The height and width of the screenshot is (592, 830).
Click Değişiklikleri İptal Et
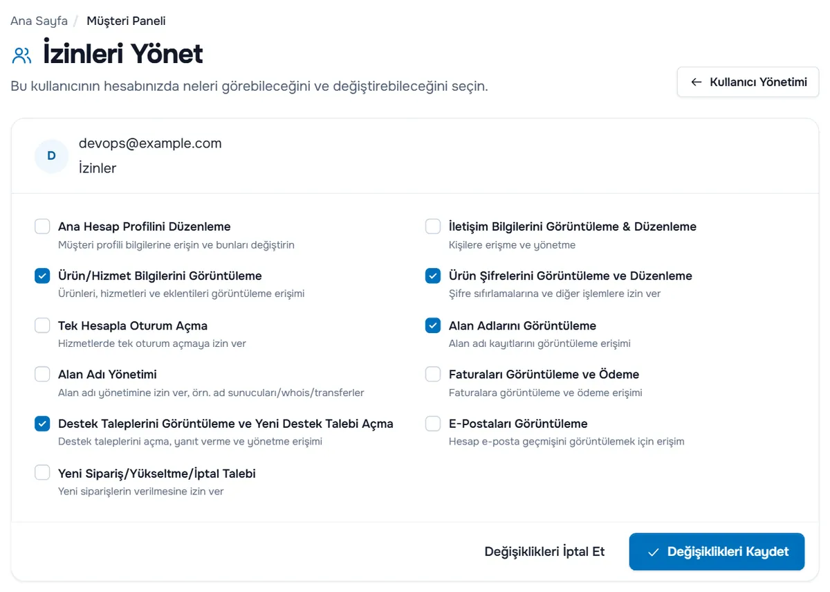point(544,552)
